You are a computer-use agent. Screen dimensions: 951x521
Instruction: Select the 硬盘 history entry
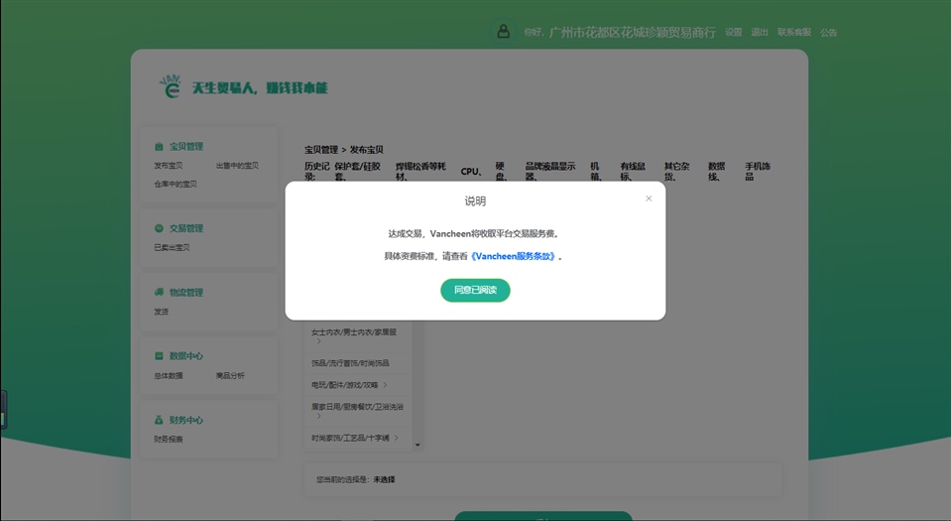(x=501, y=172)
